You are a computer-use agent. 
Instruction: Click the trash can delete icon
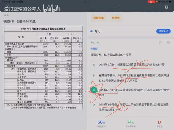[166, 7]
